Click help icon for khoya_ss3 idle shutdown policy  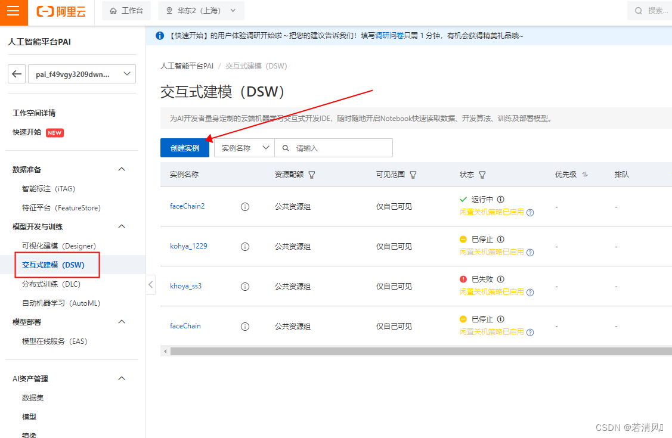[530, 293]
